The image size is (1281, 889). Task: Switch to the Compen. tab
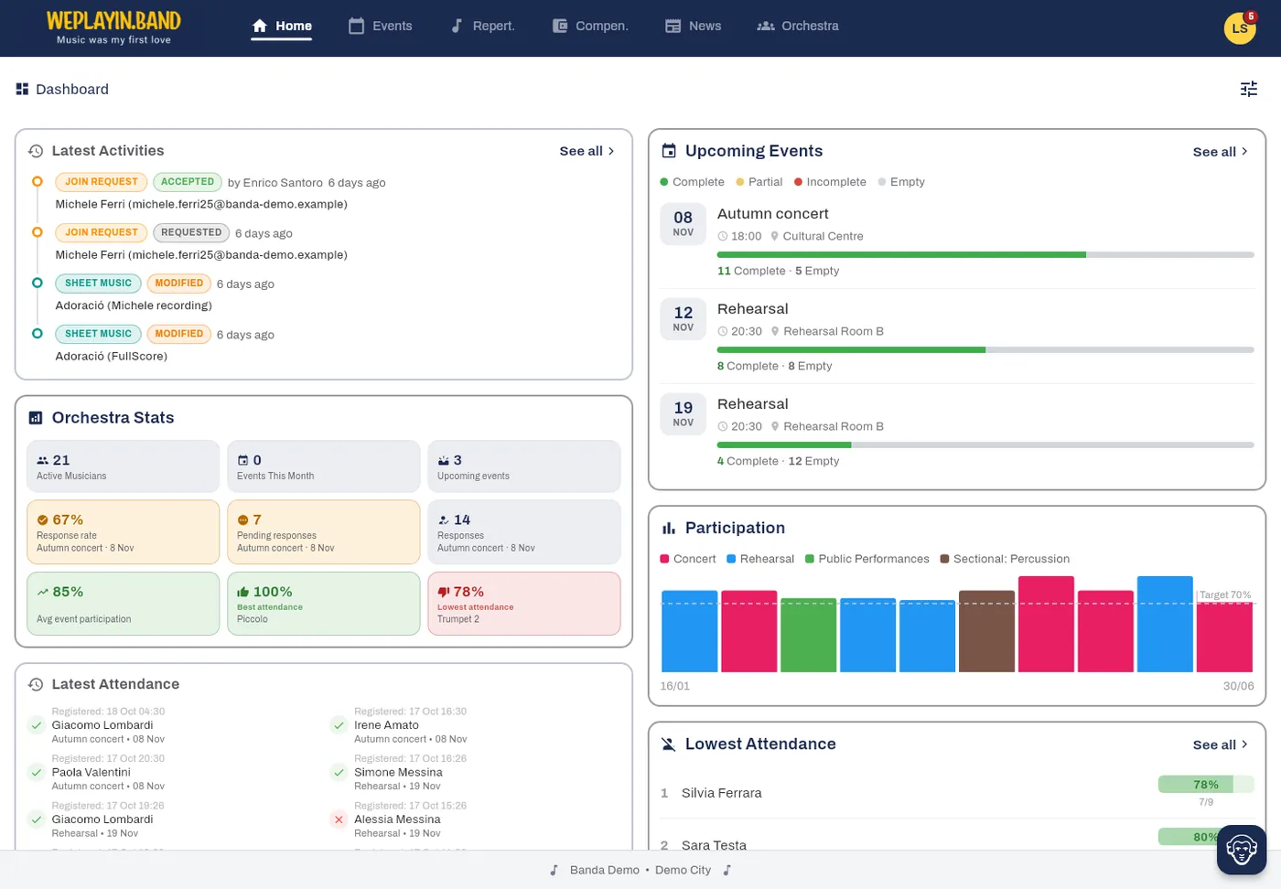590,26
